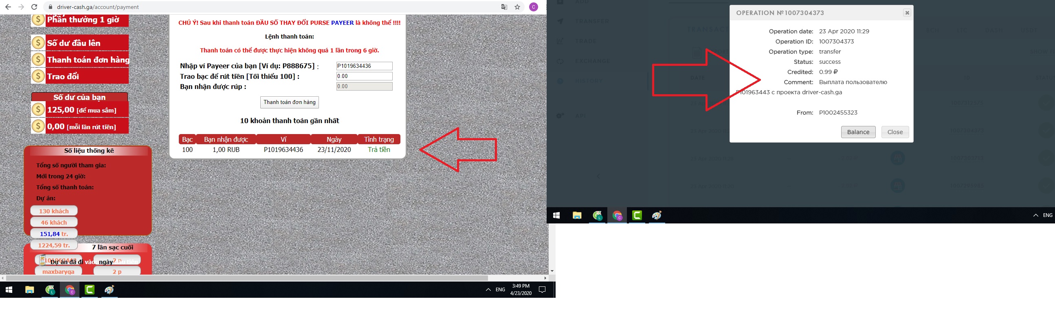The image size is (1055, 312).
Task: Click the Balance button in the operation dialog
Action: [858, 132]
